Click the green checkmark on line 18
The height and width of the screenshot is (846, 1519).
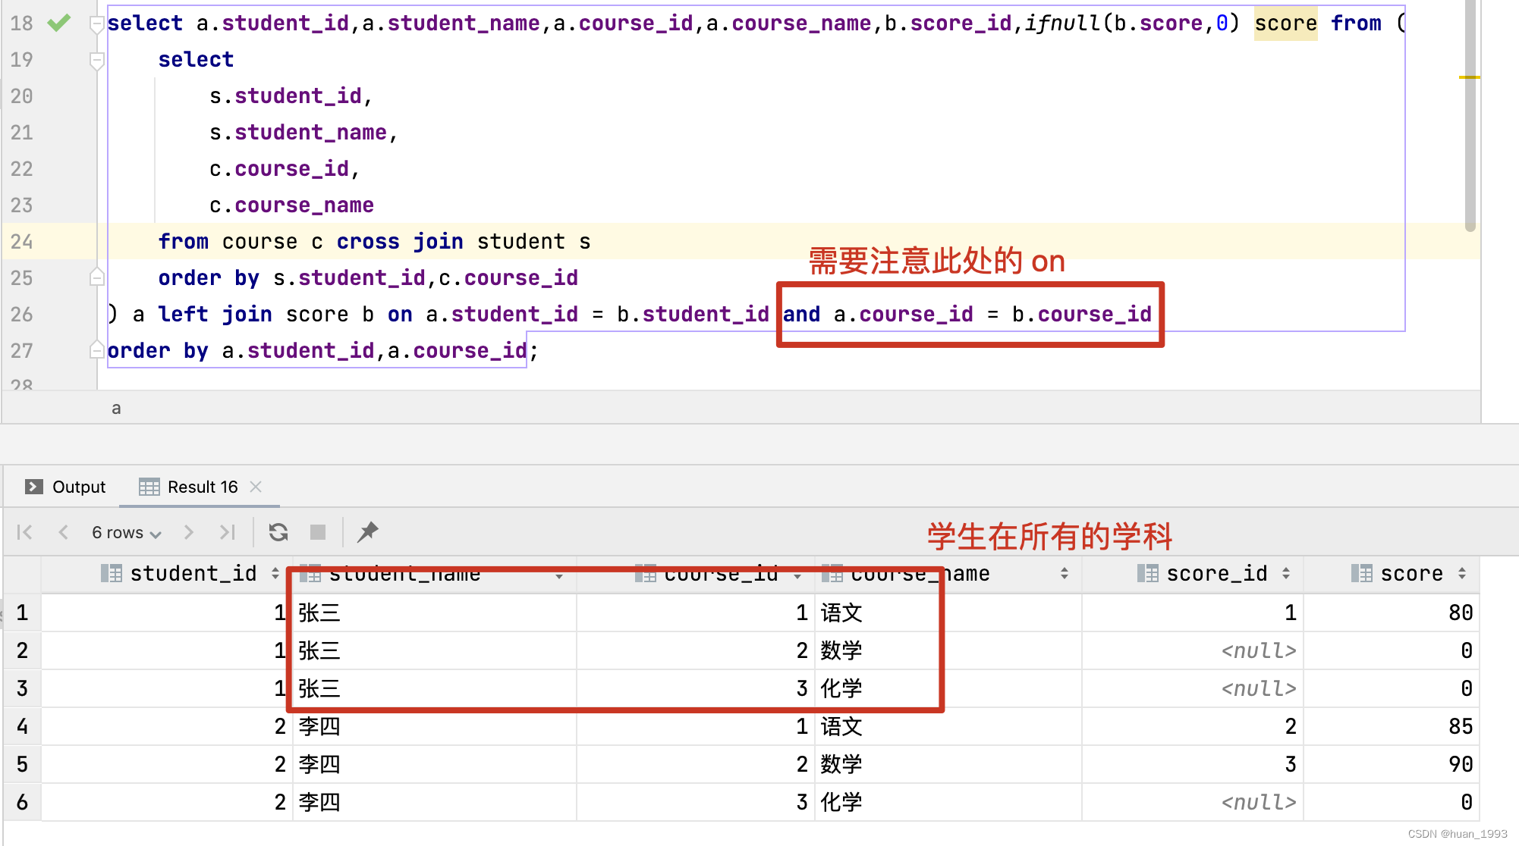[61, 20]
